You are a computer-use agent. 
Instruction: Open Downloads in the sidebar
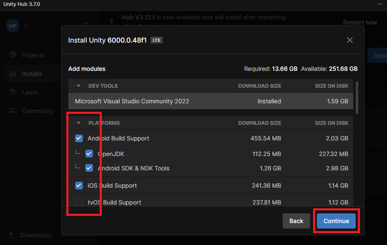(36, 235)
